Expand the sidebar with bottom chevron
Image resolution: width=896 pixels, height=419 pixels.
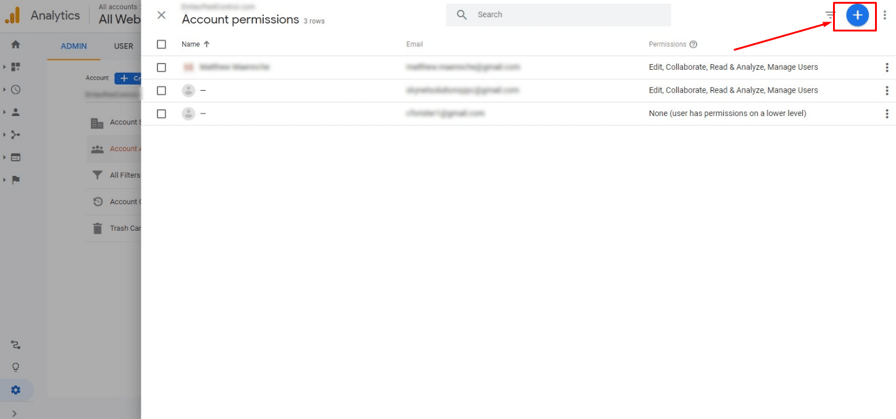[x=14, y=413]
